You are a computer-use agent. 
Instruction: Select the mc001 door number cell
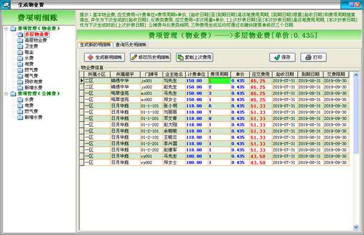pos(151,93)
